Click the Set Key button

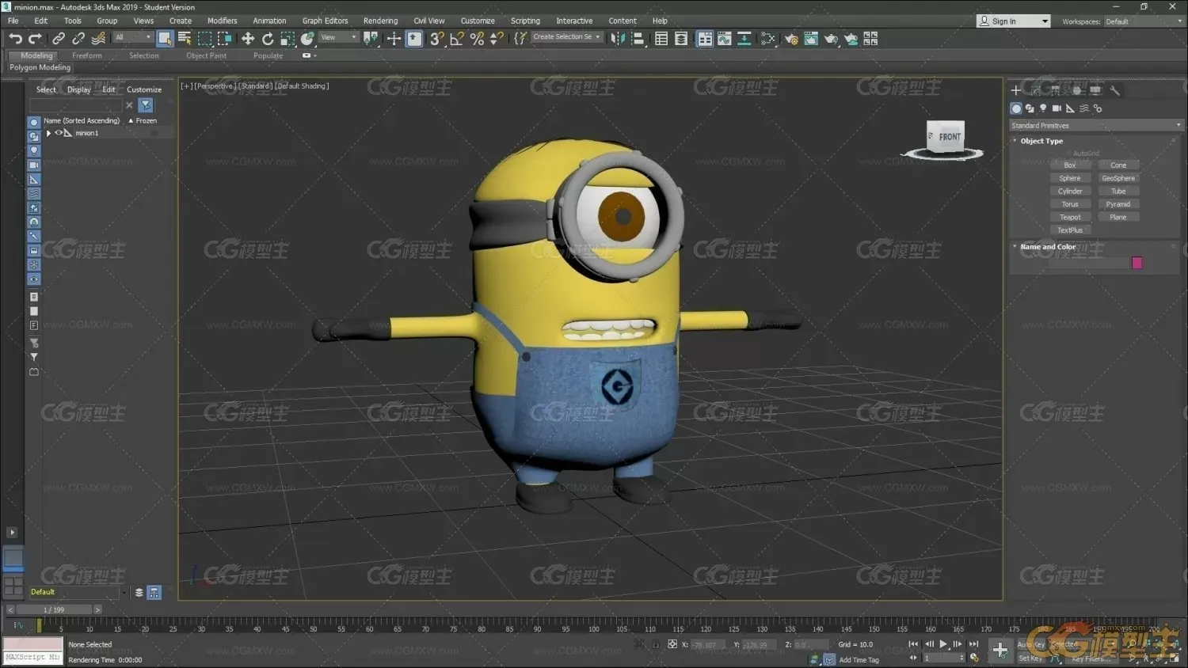click(1030, 659)
